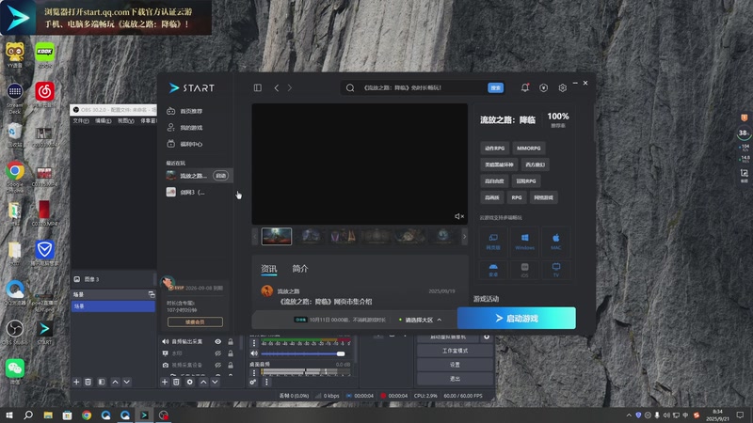This screenshot has width=753, height=423.
Task: Move scene down with OBS scenes down arrow
Action: pos(127,382)
